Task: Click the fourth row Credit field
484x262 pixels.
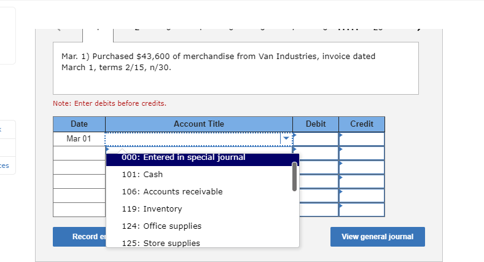Action: pos(362,181)
